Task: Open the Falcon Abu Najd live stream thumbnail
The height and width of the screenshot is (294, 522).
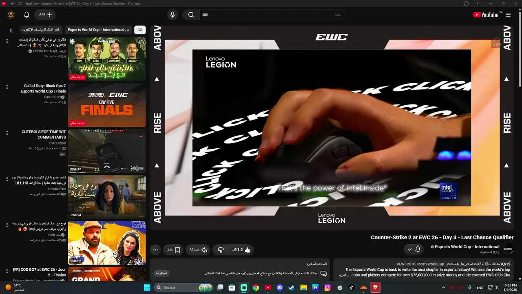Action: pos(107,59)
